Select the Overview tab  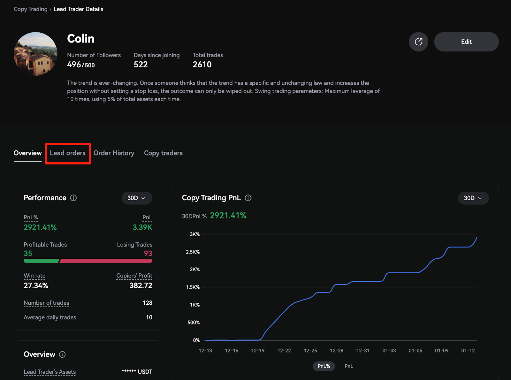(x=28, y=153)
